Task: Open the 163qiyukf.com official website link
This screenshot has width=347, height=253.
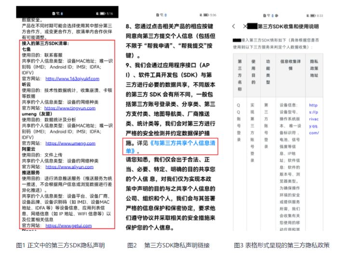Action: click(x=72, y=79)
